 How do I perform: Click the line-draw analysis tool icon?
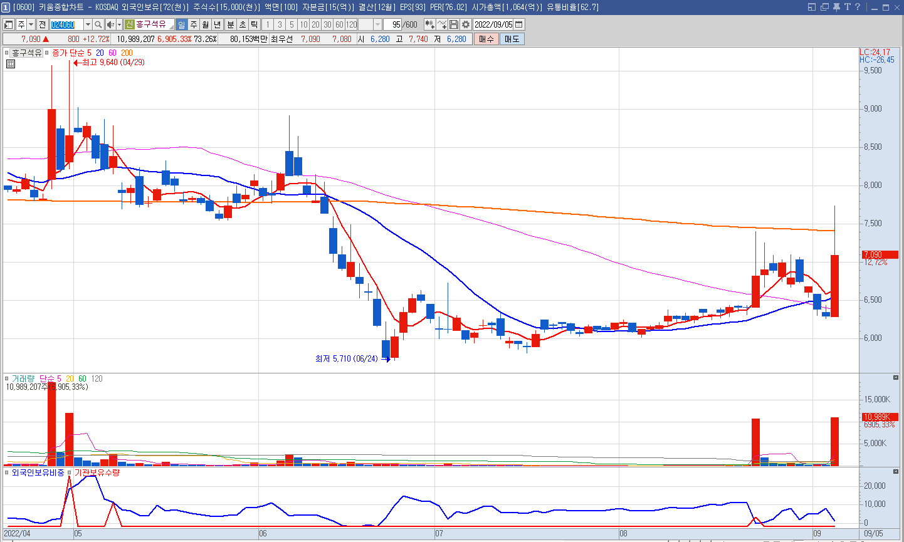coord(442,24)
